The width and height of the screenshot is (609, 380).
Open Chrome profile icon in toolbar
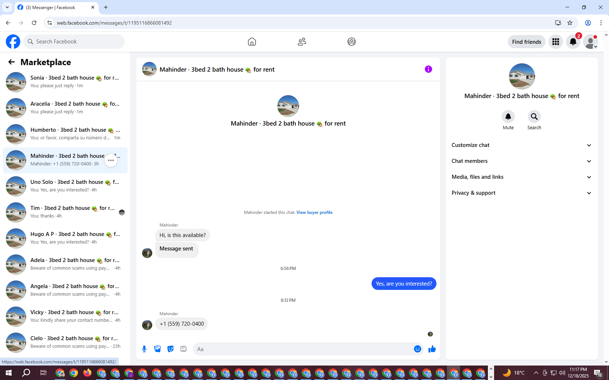(x=588, y=23)
